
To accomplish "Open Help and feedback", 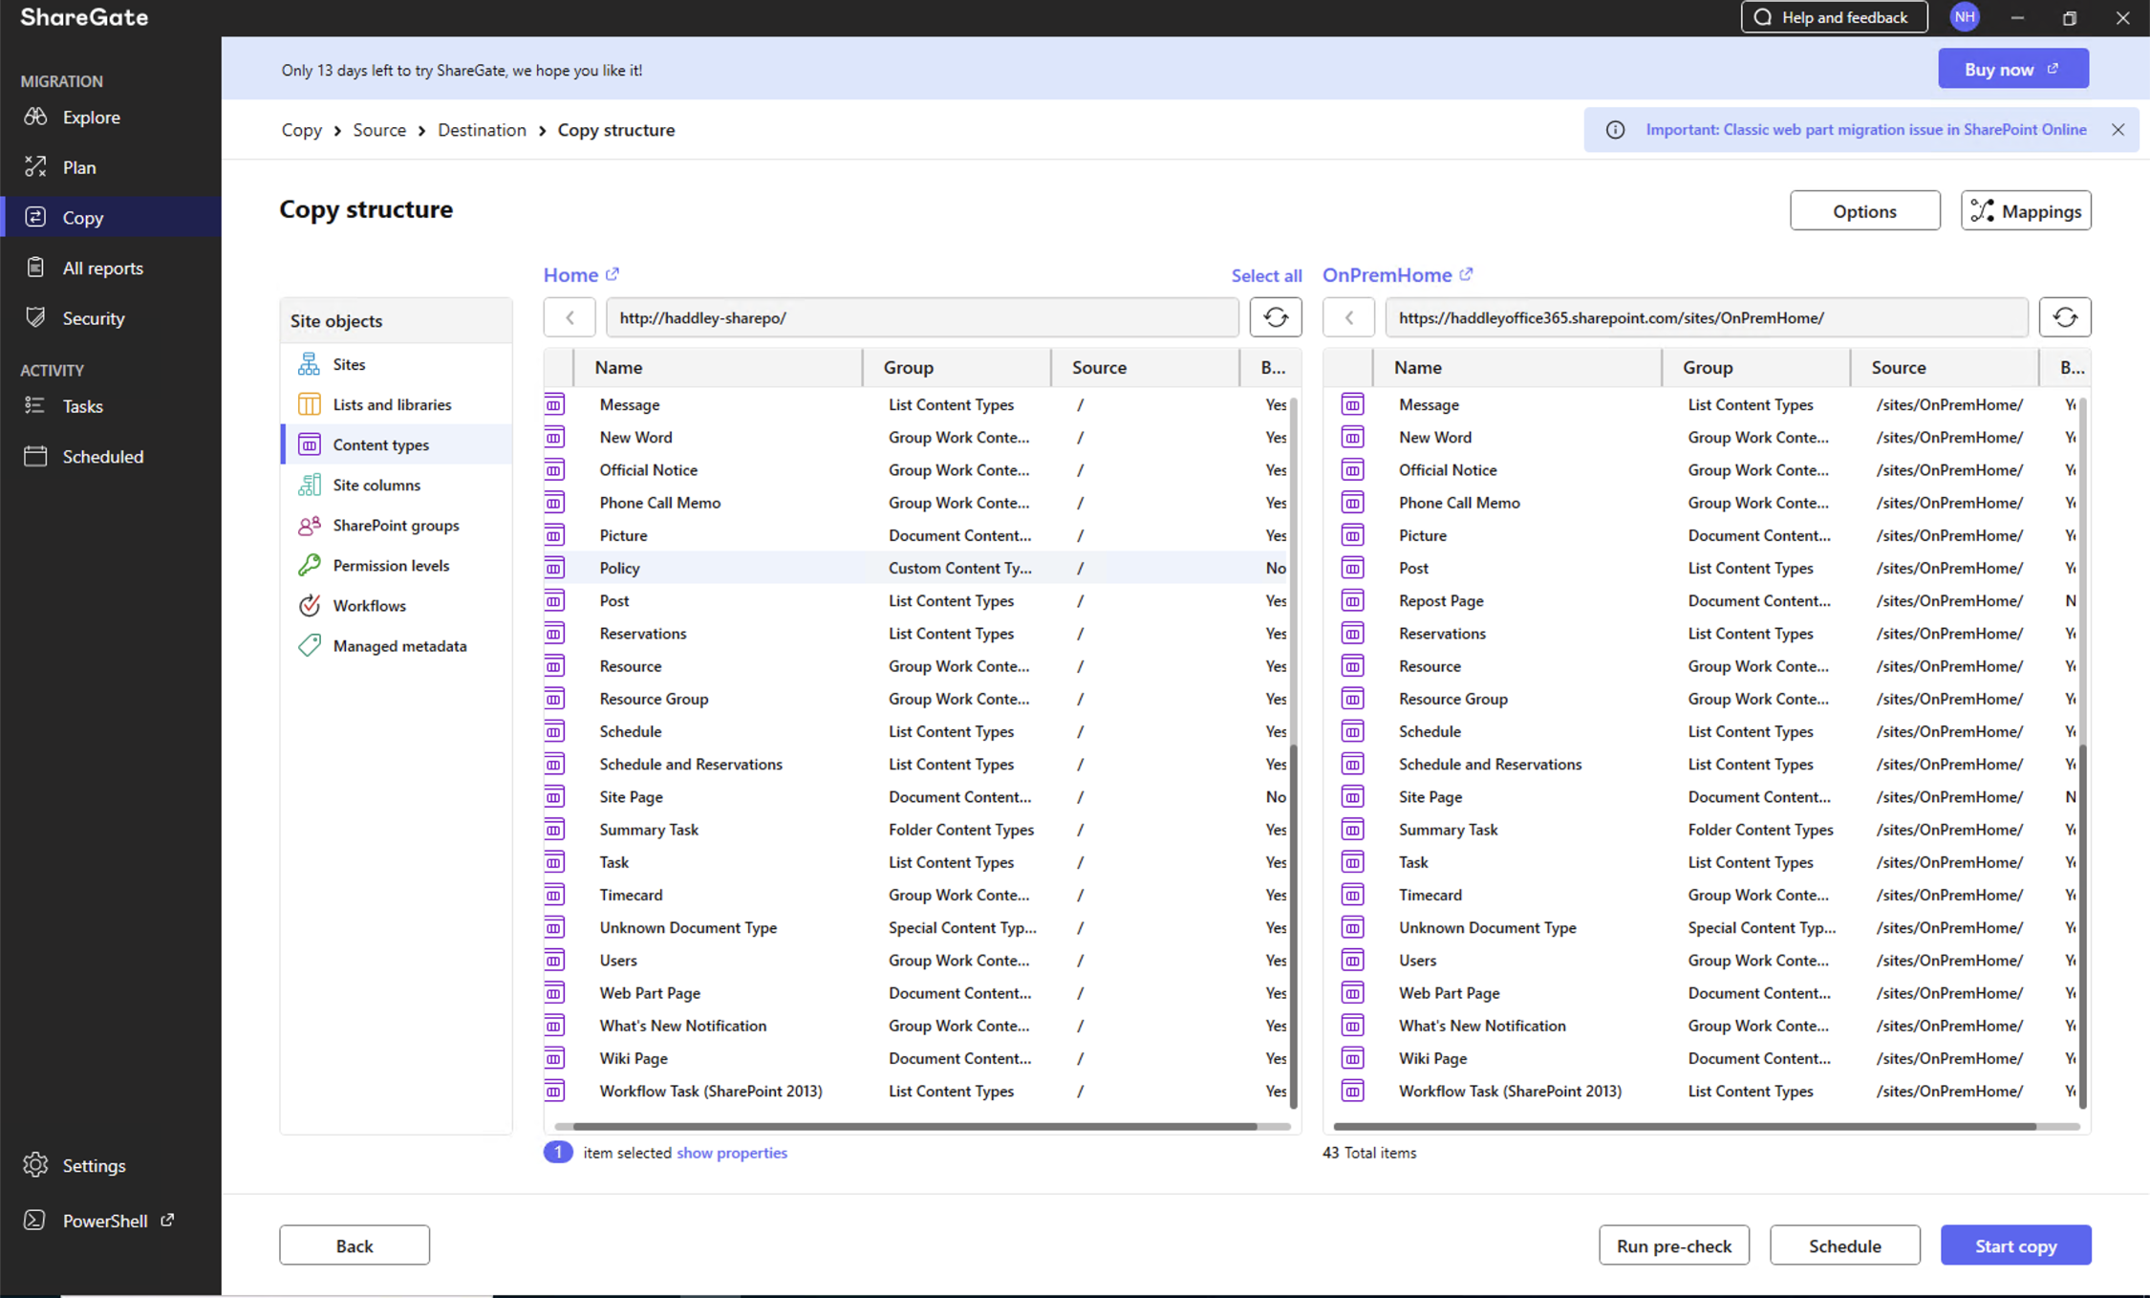I will [x=1834, y=17].
